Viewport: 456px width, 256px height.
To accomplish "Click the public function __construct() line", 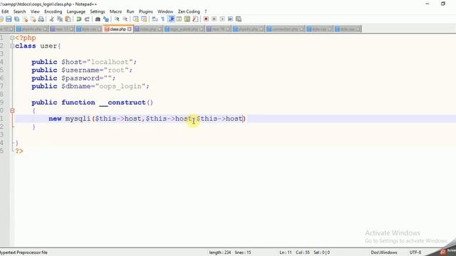I will (x=92, y=102).
